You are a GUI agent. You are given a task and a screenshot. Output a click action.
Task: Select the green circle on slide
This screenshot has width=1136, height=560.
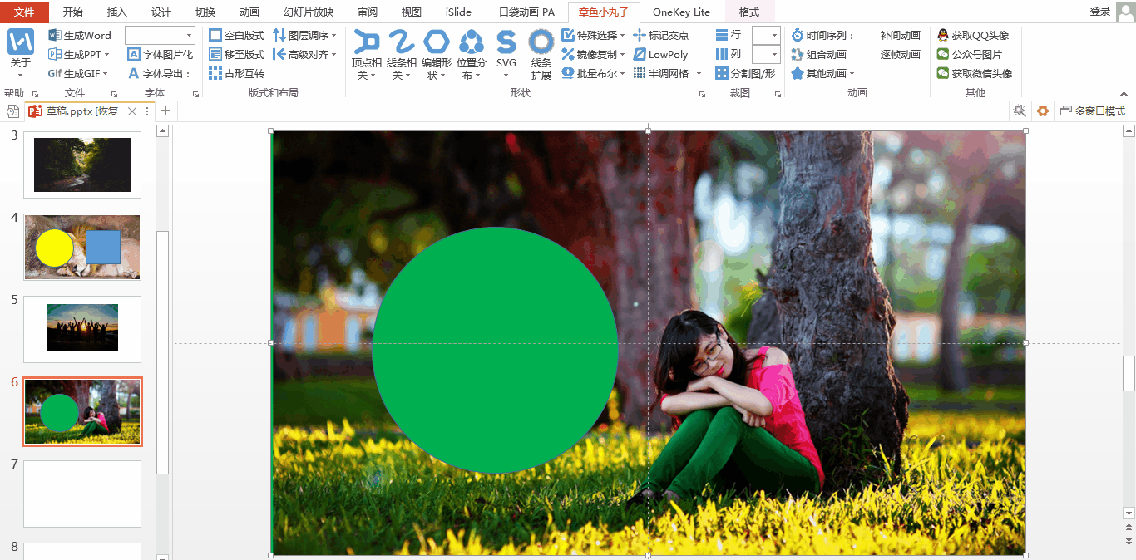coord(495,350)
